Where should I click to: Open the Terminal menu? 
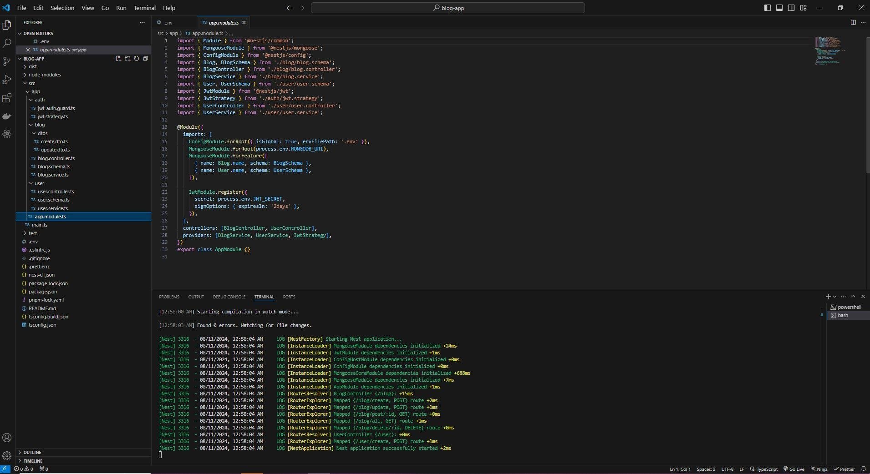click(145, 8)
